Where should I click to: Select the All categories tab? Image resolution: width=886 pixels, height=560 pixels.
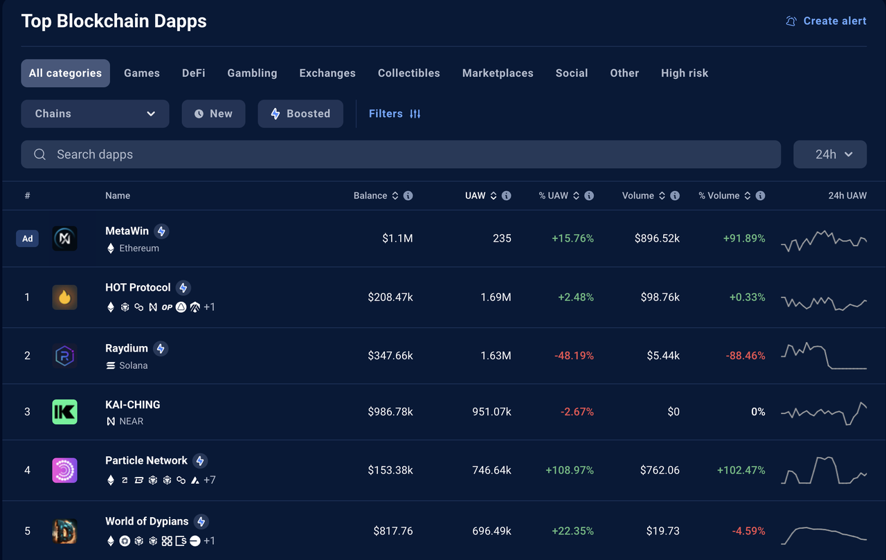(x=65, y=73)
